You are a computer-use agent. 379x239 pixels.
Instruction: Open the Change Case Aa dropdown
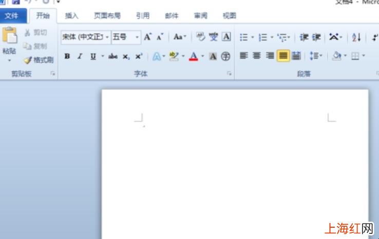click(180, 37)
